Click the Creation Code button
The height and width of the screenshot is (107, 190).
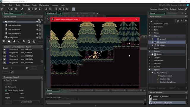click(26, 102)
